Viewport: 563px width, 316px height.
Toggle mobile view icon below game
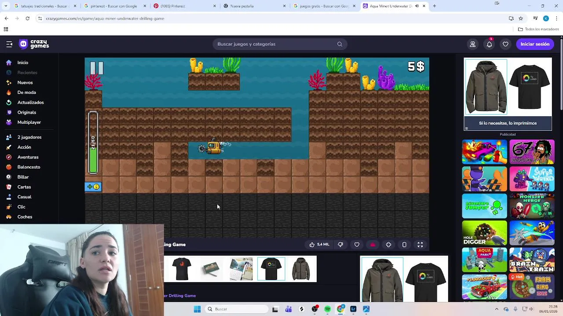404,244
